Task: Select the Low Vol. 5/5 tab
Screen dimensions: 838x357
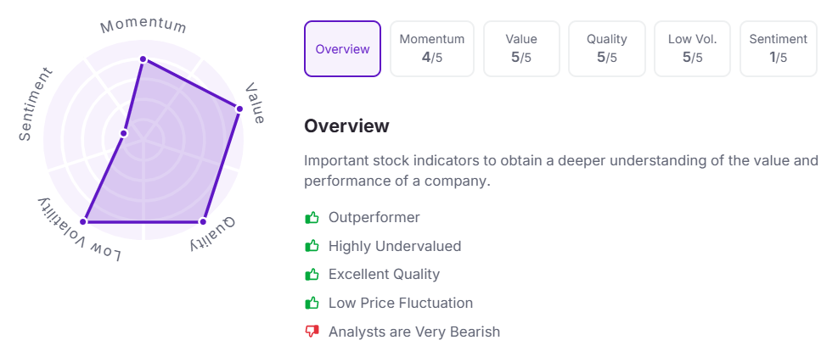Action: [692, 49]
